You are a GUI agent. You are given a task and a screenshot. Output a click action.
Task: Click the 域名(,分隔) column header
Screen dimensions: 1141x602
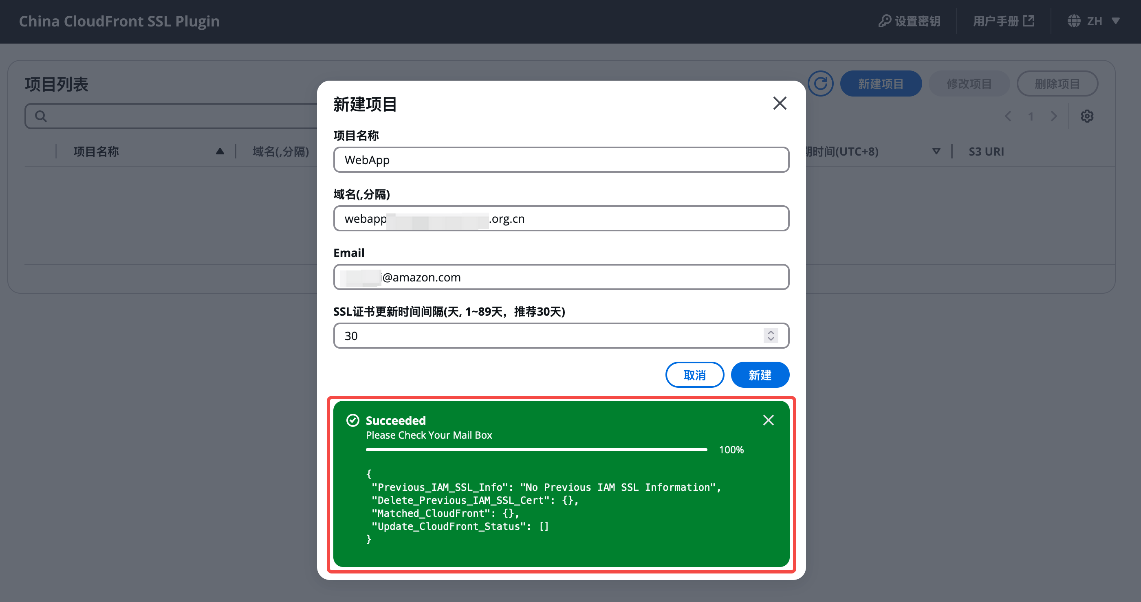(281, 152)
